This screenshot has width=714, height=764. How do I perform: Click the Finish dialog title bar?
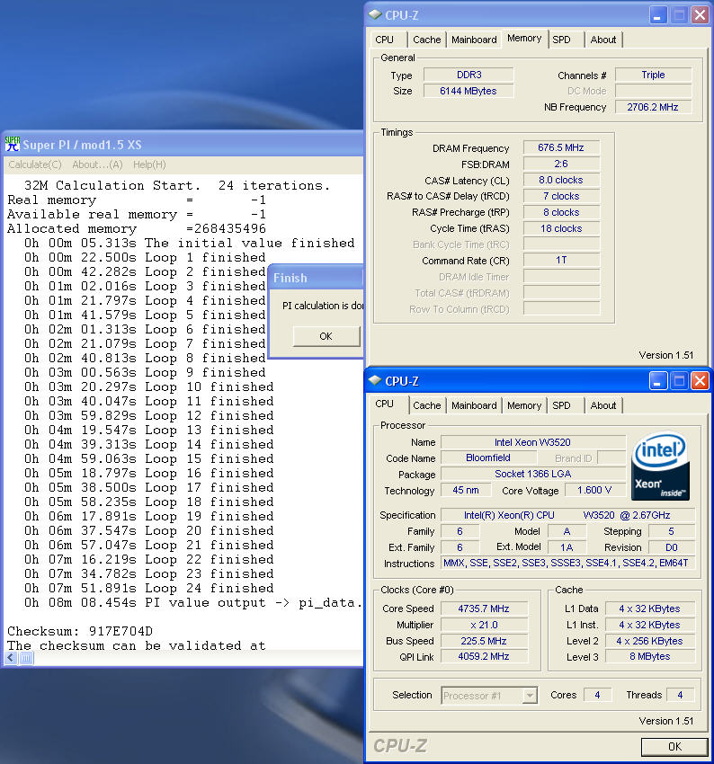[x=317, y=278]
